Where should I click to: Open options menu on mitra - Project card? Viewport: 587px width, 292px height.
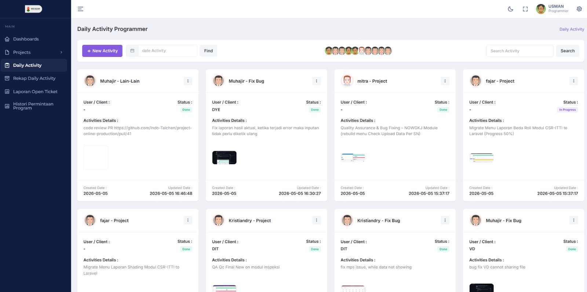point(445,81)
